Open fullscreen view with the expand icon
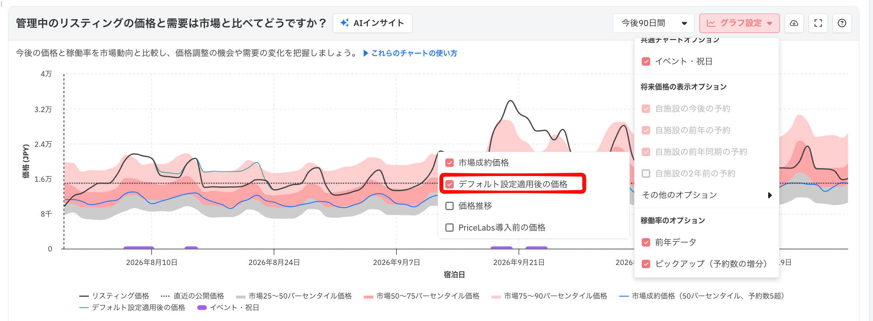873x321 pixels. point(818,23)
